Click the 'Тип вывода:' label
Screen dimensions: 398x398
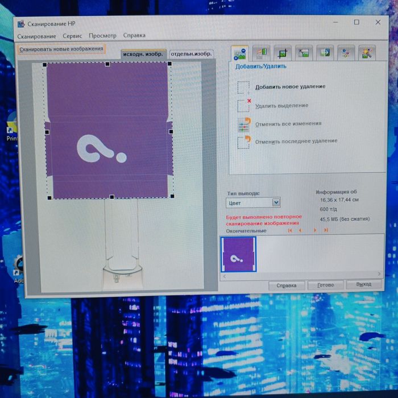point(243,193)
